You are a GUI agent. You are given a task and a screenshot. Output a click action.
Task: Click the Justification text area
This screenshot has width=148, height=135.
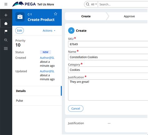point(108,90)
